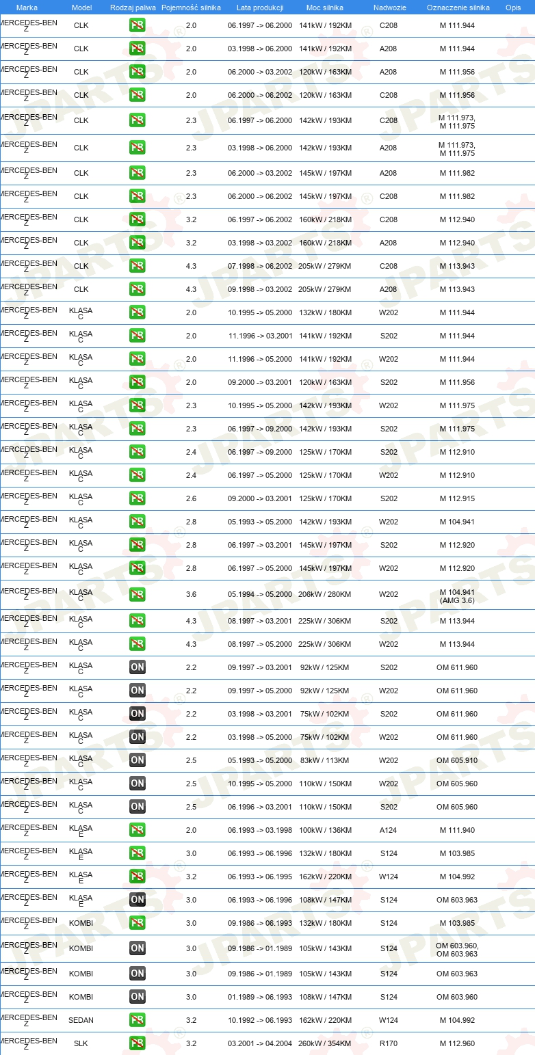This screenshot has height=1055, width=535.
Task: Click the Pojemność silnika column header
Action: coord(191,7)
